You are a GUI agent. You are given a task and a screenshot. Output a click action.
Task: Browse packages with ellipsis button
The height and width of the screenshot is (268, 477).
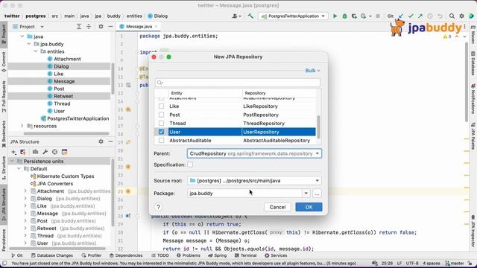tap(317, 194)
